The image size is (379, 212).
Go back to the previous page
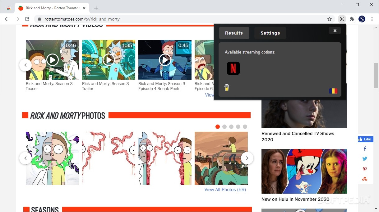(7, 19)
